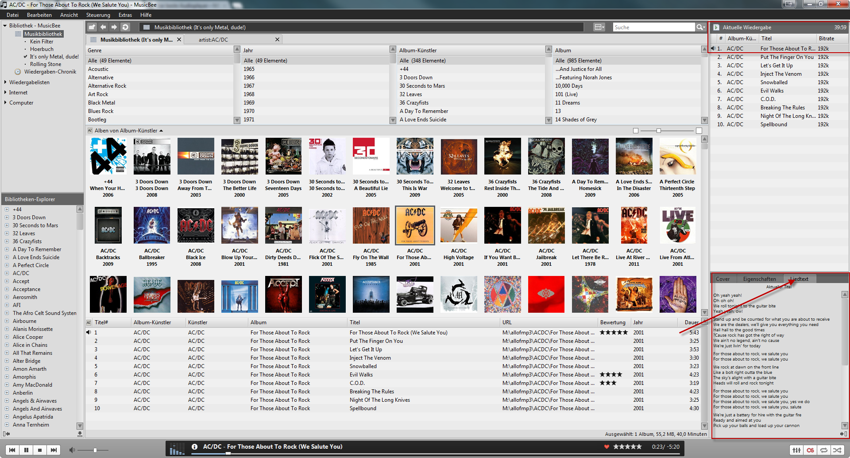The width and height of the screenshot is (850, 458).
Task: Select the Hoerbuch filter
Action: (42, 49)
